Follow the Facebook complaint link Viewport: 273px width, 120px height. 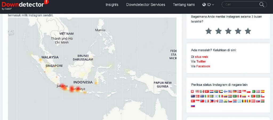coord(203,66)
